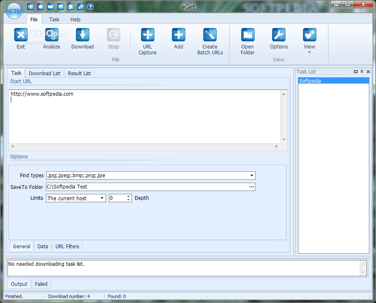Click the Start URL horizontal scroll right arrow
The image size is (376, 303).
point(277,146)
